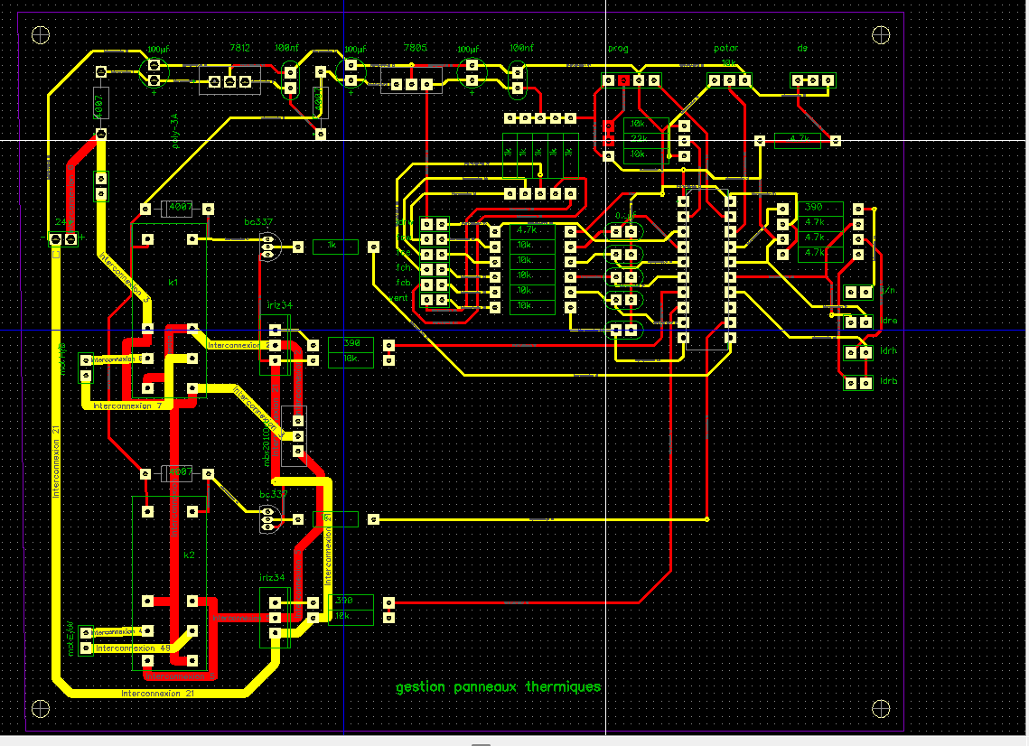Select the 'Interconnexion 2' label near k1

[239, 345]
